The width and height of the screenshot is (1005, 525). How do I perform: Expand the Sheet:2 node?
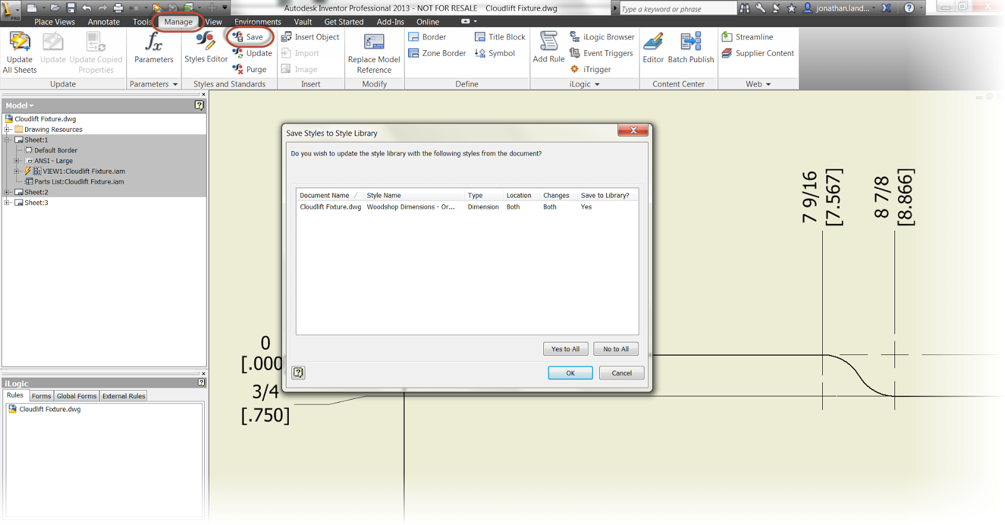[8, 192]
